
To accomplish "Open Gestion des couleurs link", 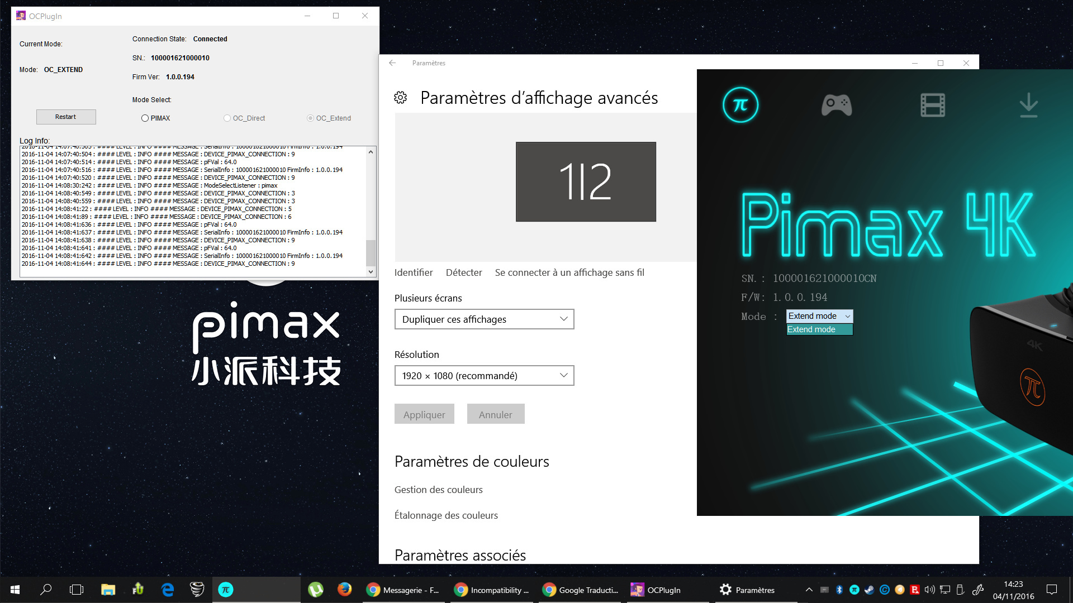I will tap(439, 490).
